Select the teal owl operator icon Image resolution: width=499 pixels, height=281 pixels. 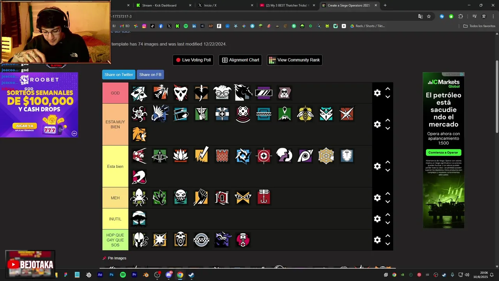click(326, 114)
